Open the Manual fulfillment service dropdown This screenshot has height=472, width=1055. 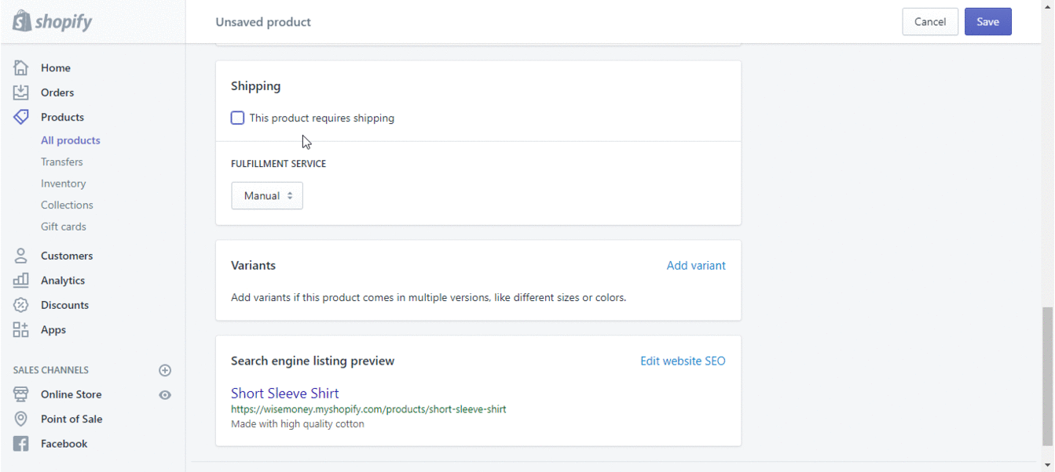coord(267,196)
